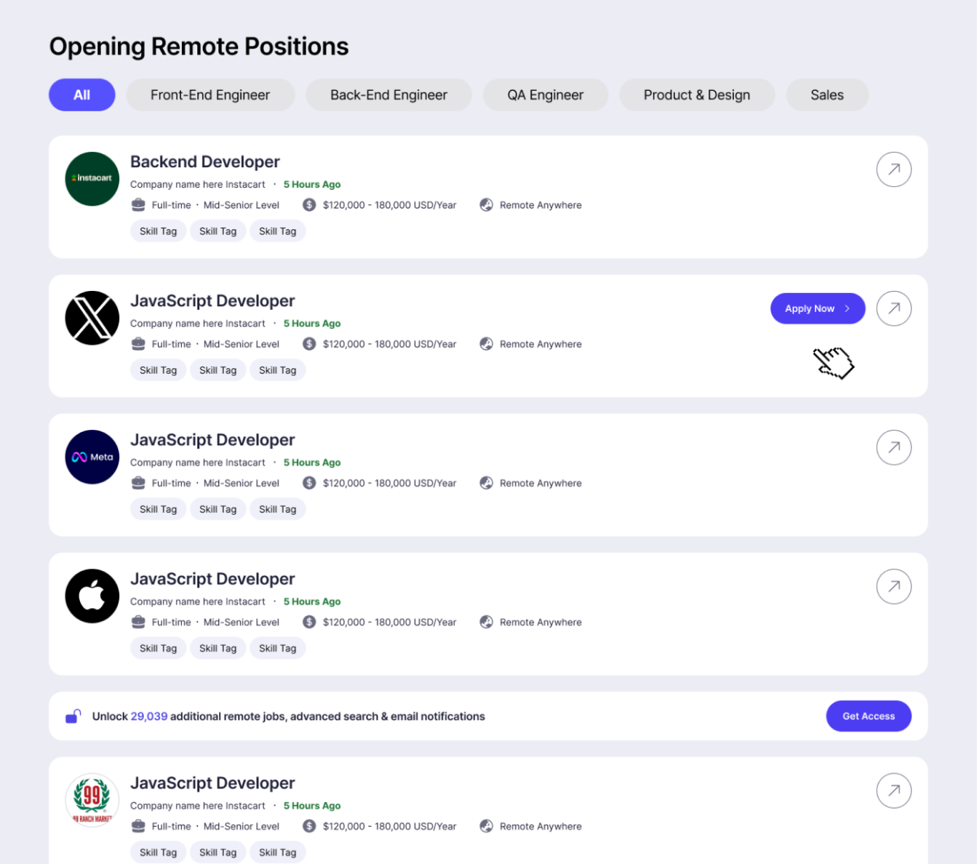Click the lock icon in the unlock banner
This screenshot has height=864, width=977.
tap(73, 716)
